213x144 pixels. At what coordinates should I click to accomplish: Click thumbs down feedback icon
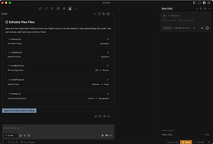coord(100,116)
